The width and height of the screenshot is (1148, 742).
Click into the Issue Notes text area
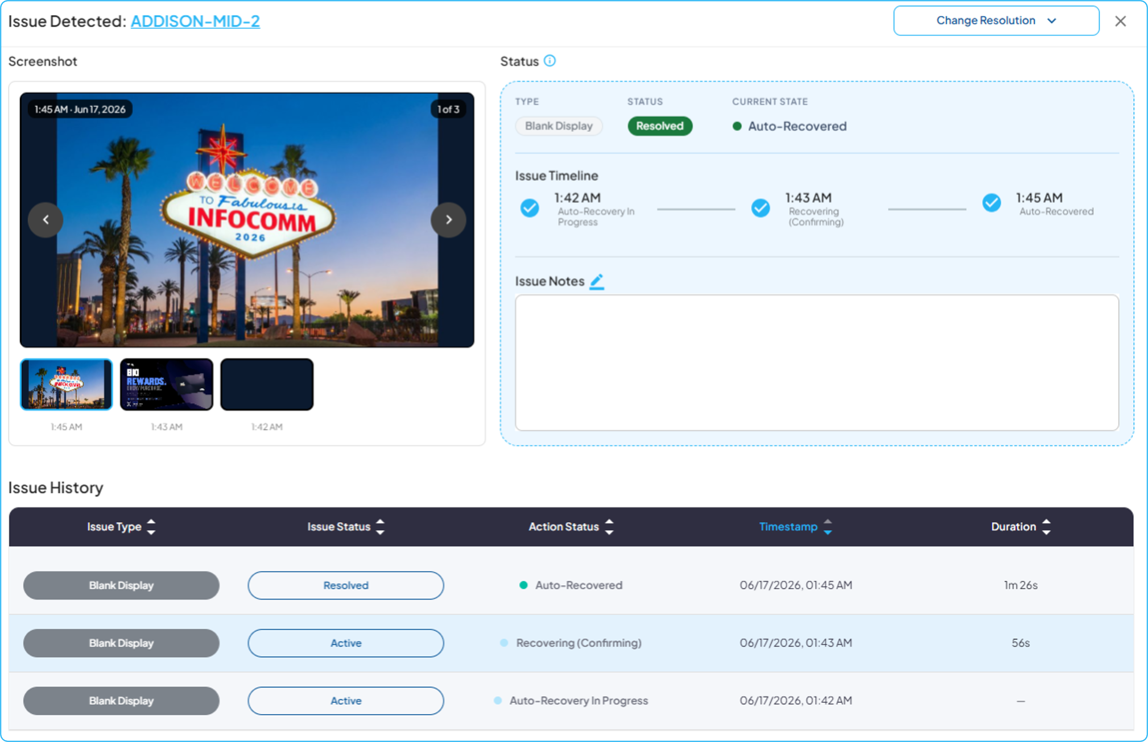[817, 362]
